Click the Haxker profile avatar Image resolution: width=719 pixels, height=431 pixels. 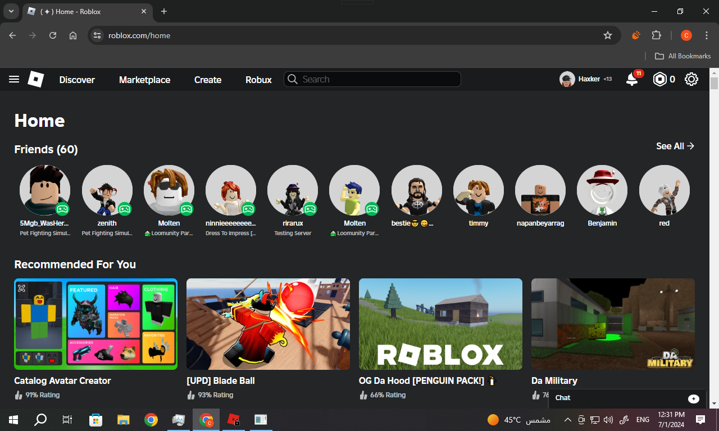pyautogui.click(x=567, y=80)
